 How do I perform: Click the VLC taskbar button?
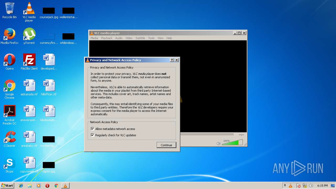(x=65, y=186)
